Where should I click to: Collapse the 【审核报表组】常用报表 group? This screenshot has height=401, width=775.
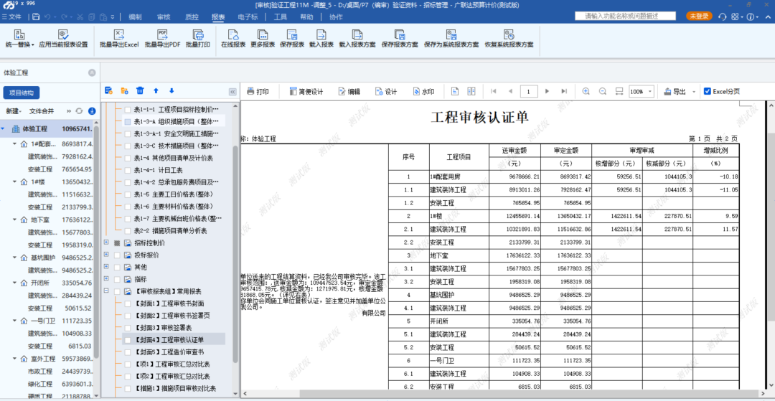106,291
